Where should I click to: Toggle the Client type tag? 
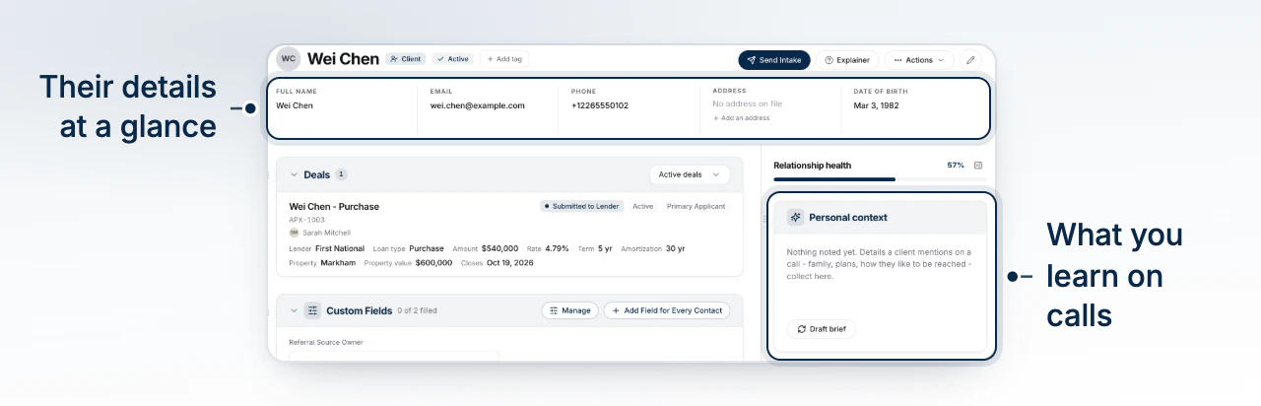tap(405, 59)
